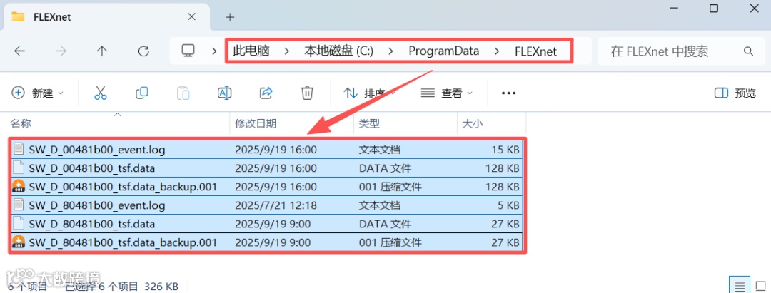Screen dimensions: 771x293
Task: Expand chevron after 本地磁盘 (C:)
Action: click(x=391, y=51)
